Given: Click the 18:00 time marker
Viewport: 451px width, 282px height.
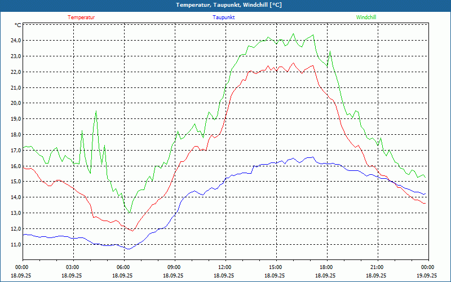Looking at the screenshot, I should point(326,267).
